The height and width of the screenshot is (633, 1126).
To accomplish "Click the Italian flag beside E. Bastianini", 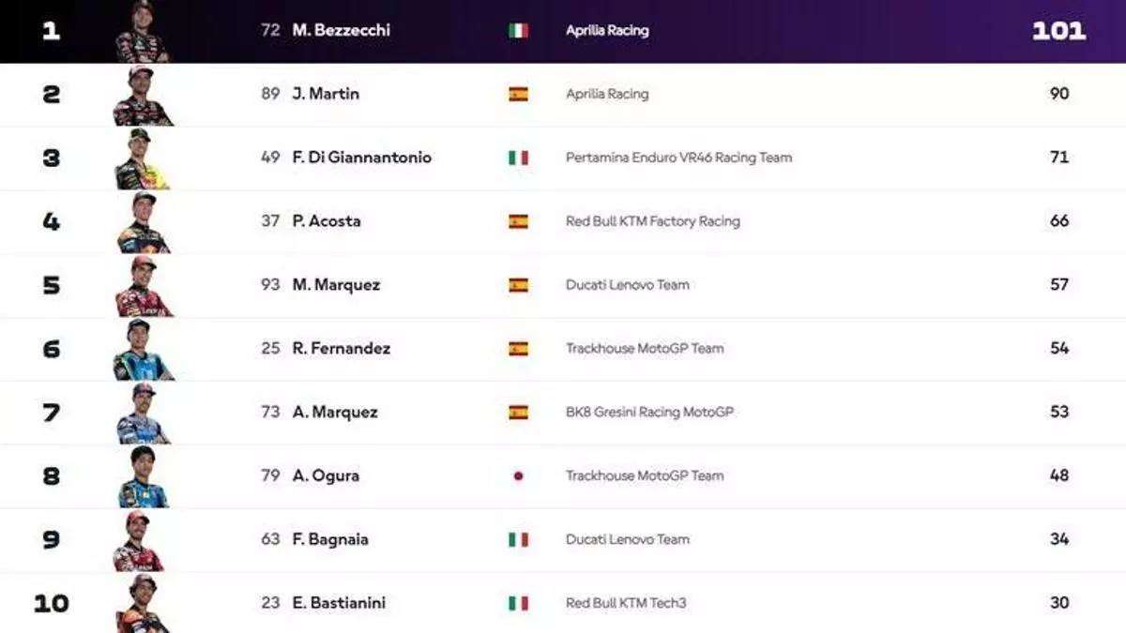I will coord(518,603).
